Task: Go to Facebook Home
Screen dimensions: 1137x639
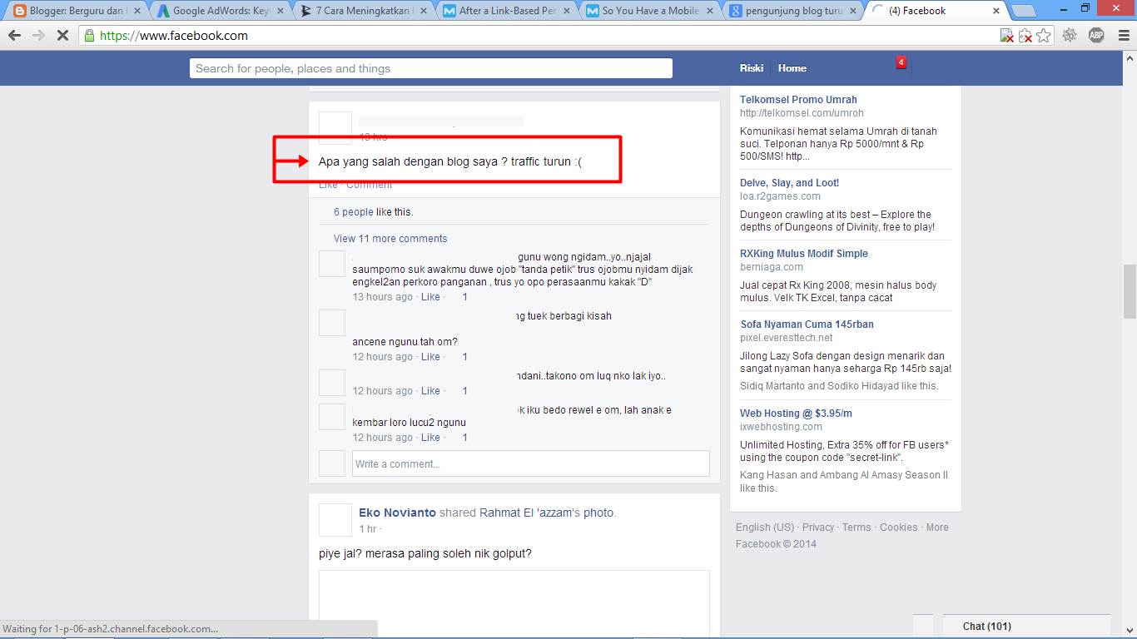Action: (792, 68)
